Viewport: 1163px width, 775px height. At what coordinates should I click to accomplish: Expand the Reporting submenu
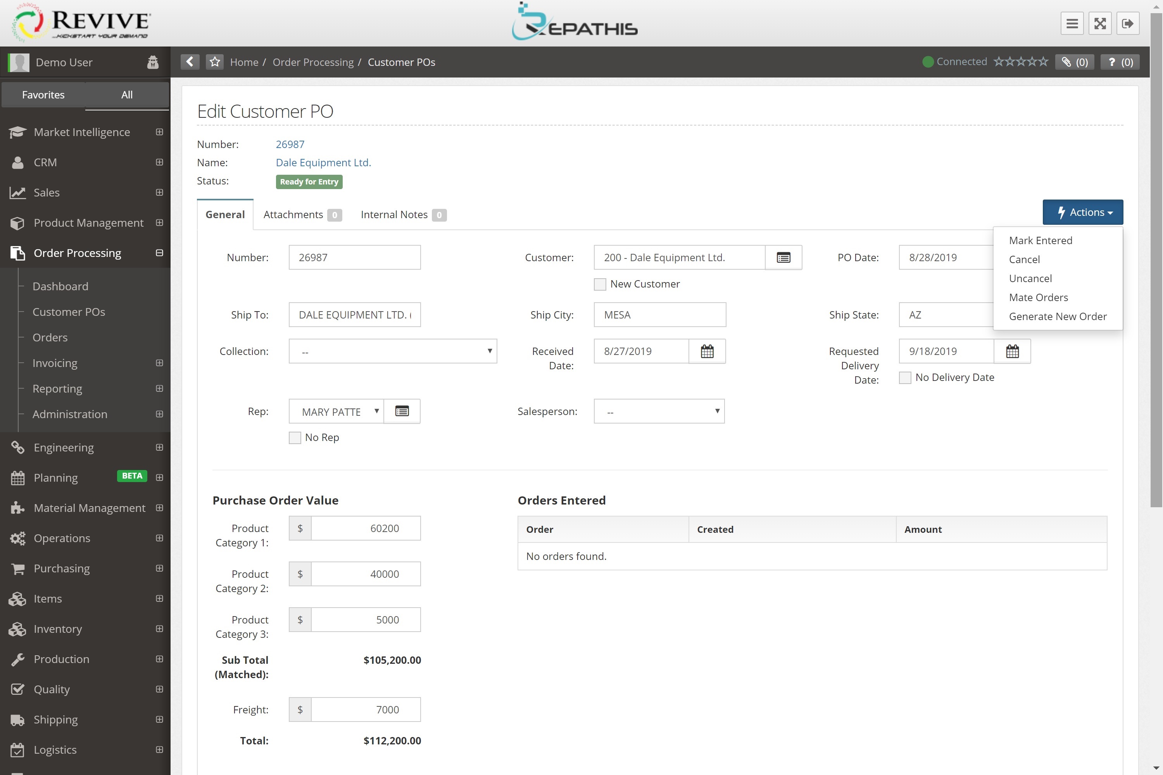point(159,389)
